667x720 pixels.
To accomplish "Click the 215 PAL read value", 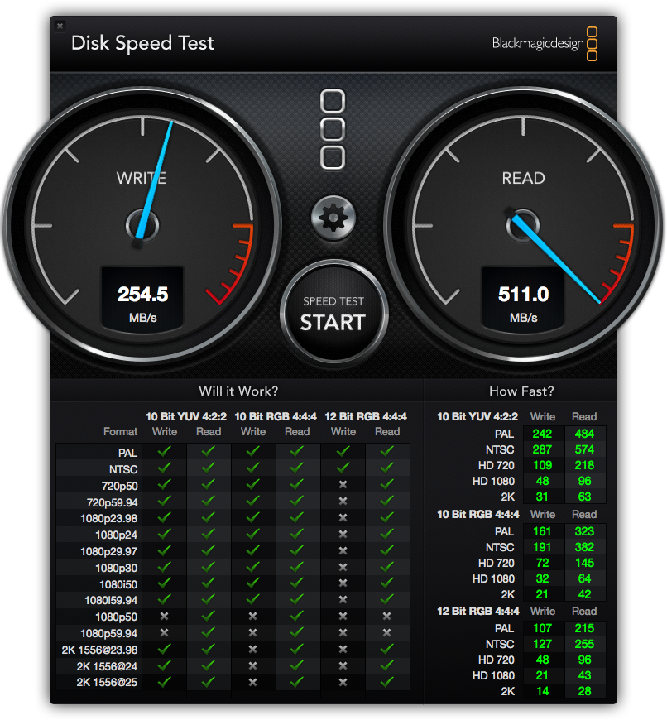I will pyautogui.click(x=584, y=628).
